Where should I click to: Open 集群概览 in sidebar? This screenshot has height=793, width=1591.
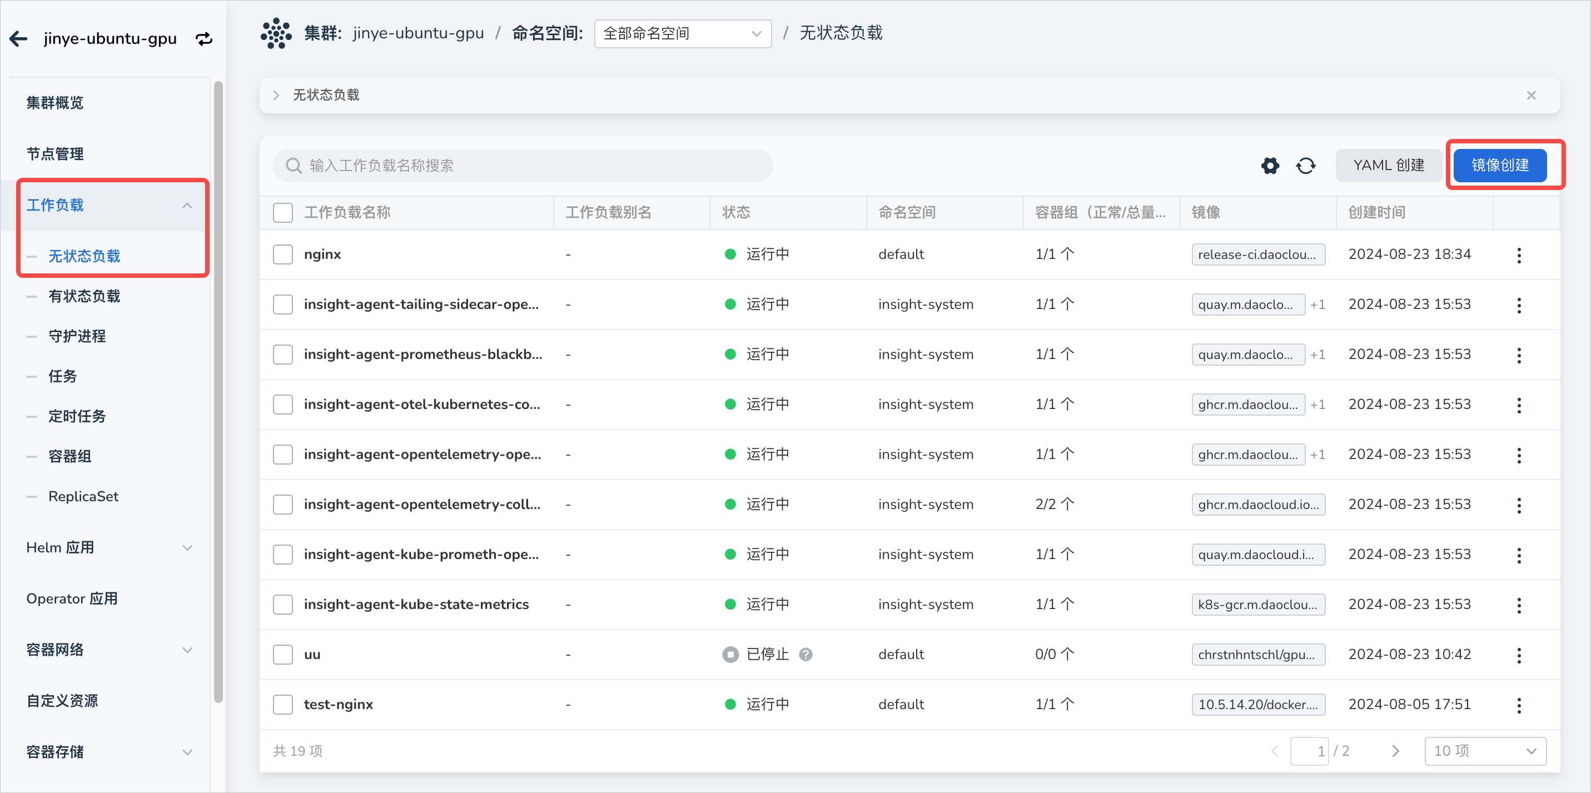click(x=55, y=102)
